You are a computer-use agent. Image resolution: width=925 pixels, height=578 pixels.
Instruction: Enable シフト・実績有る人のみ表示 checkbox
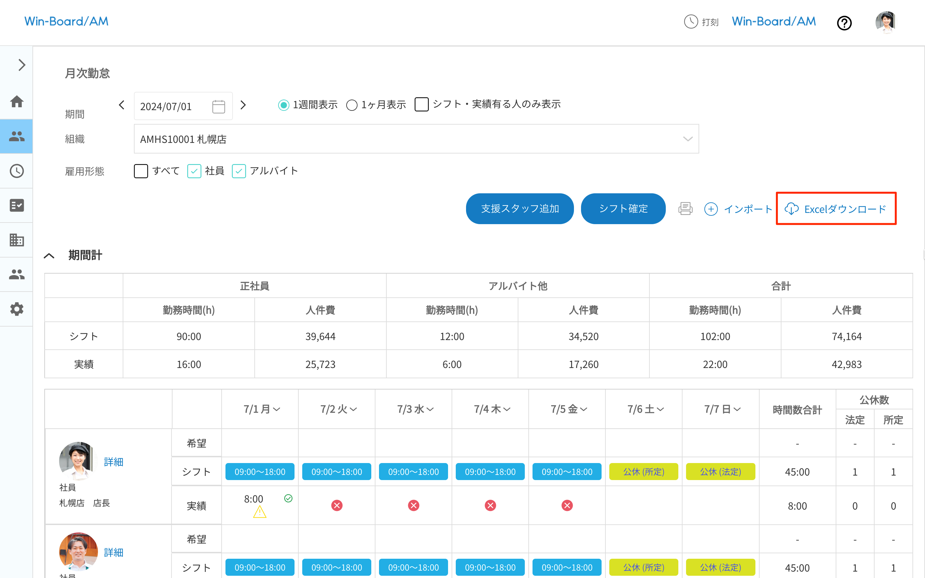click(x=421, y=104)
